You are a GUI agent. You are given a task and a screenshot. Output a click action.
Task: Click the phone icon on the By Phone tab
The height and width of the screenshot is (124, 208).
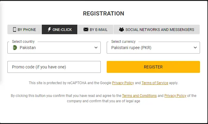[x=15, y=30]
